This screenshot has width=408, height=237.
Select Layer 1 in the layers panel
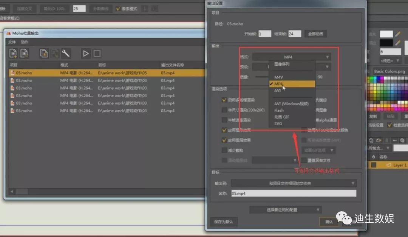[x=388, y=165]
